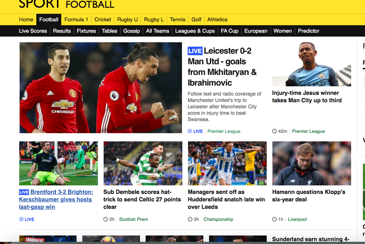
Task: Click the live circle icon under Brentford story
Action: (x=21, y=219)
